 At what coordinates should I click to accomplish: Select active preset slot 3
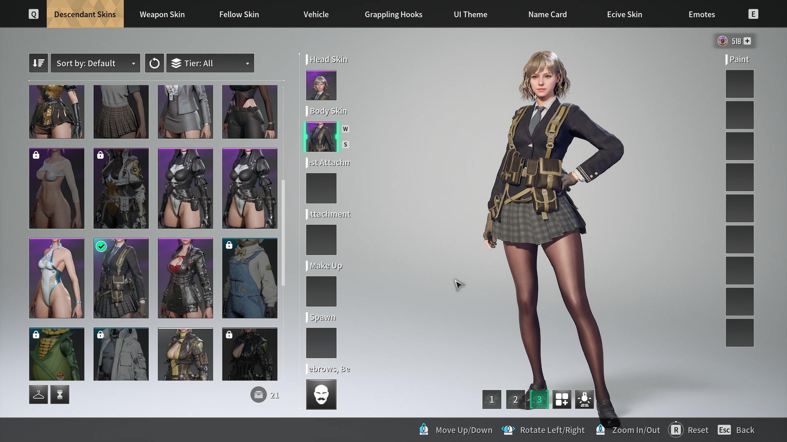click(x=539, y=399)
